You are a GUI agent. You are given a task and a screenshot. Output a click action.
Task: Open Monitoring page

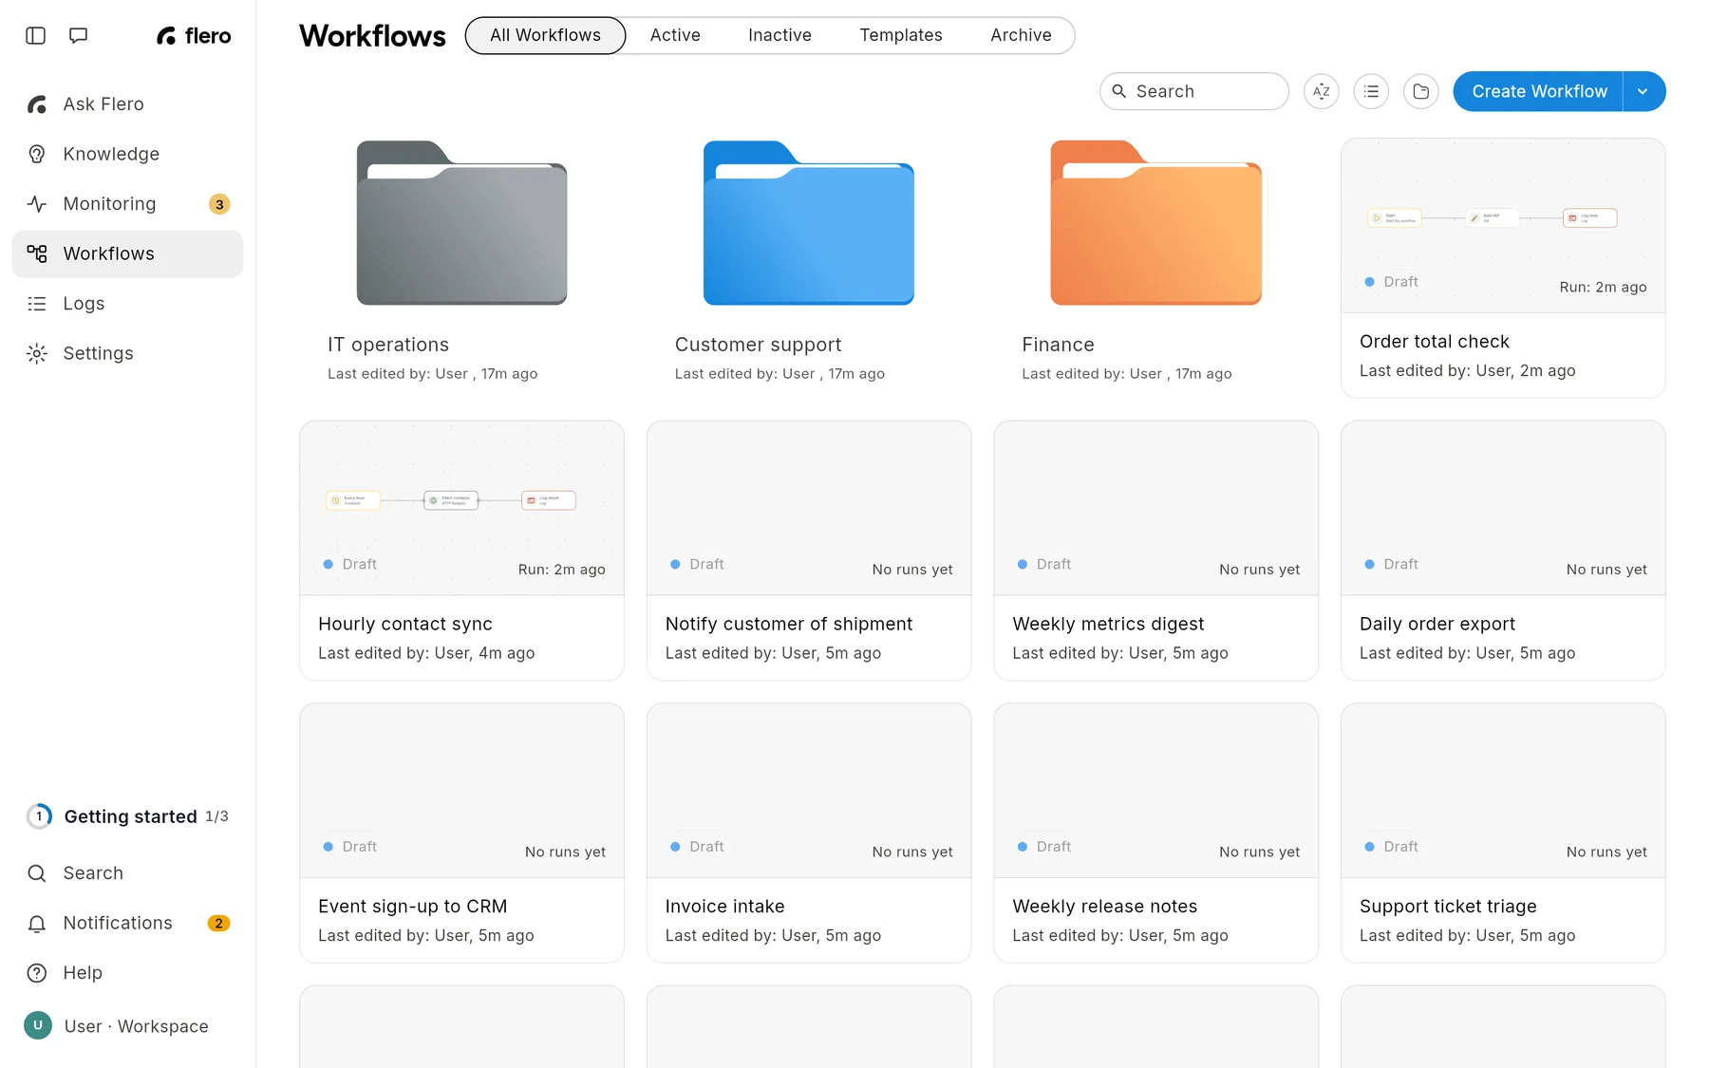pos(127,204)
